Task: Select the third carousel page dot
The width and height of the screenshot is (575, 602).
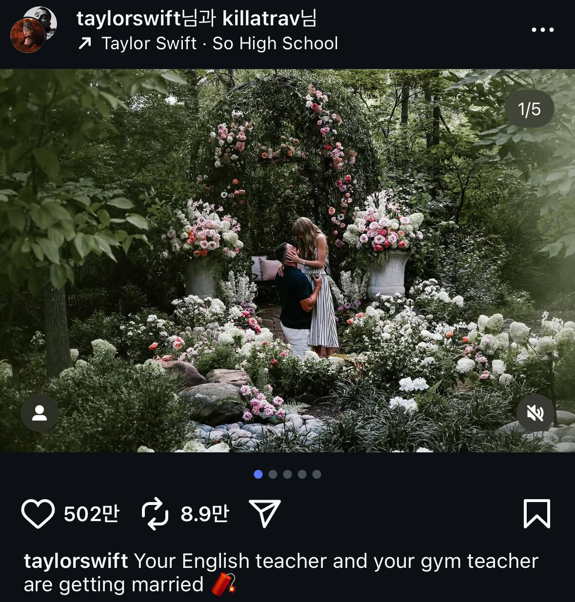Action: tap(288, 474)
